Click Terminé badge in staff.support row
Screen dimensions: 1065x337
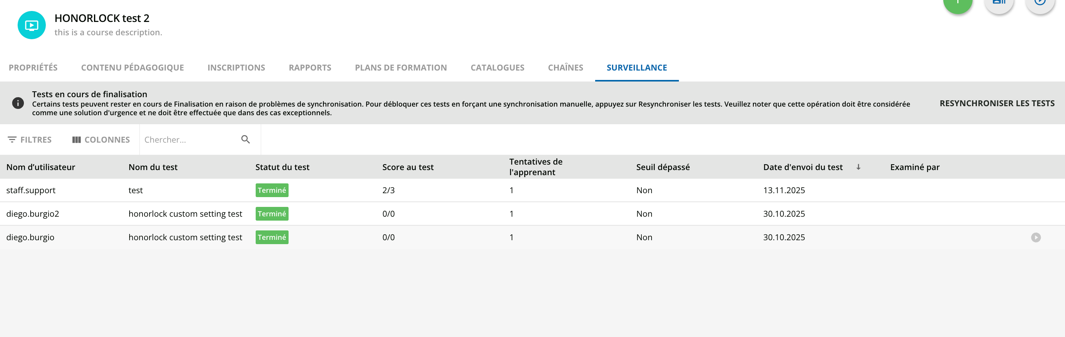272,190
